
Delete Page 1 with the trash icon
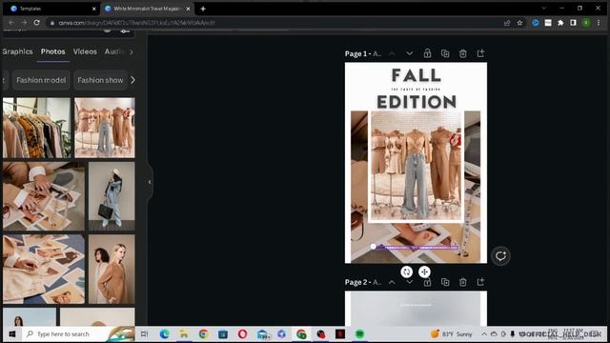coord(463,53)
